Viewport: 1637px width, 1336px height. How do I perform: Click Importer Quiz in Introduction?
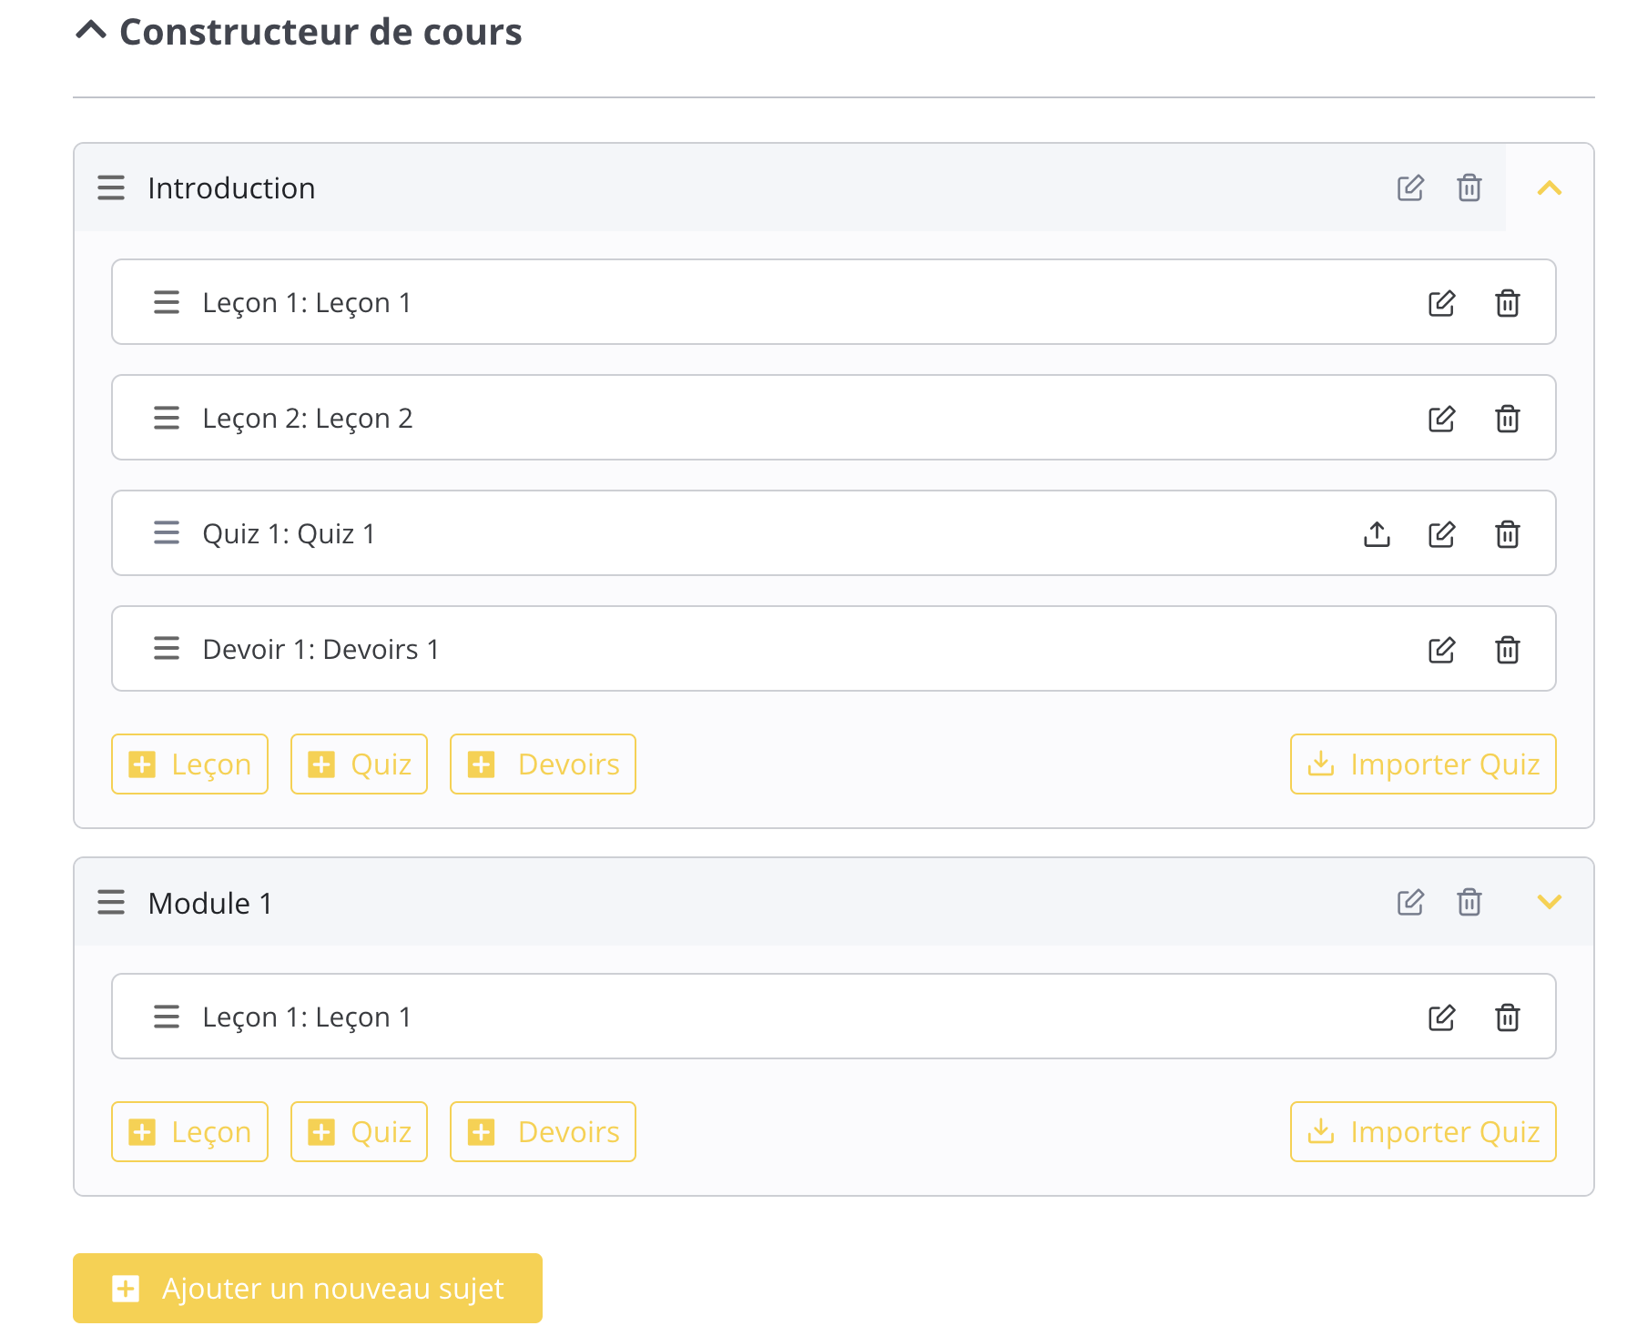(1422, 764)
